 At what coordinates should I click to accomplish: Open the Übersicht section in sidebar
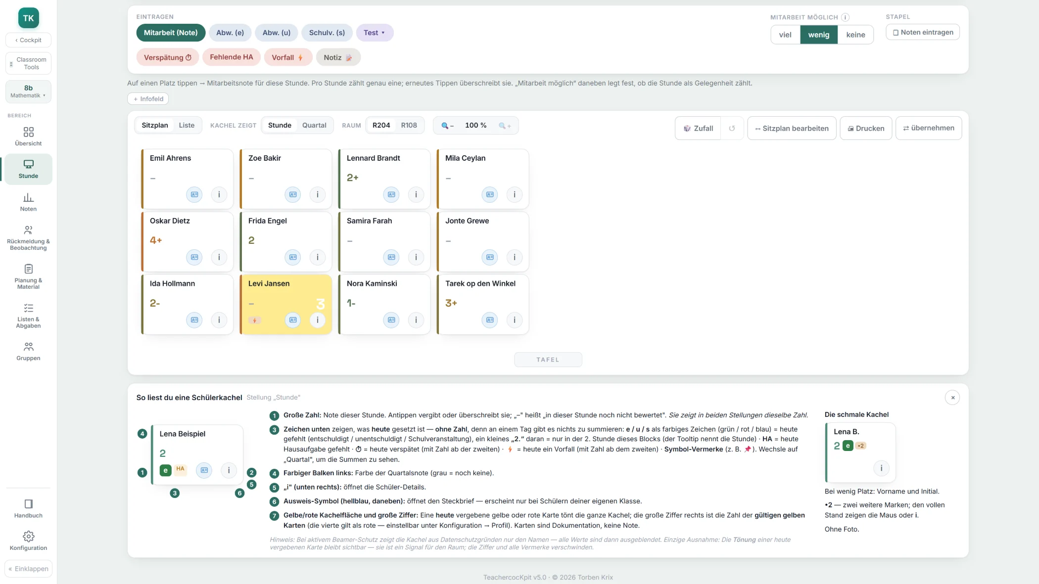pos(28,136)
